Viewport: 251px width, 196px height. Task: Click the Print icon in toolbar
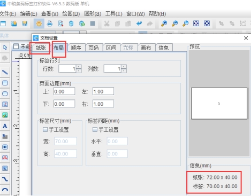click(x=50, y=23)
